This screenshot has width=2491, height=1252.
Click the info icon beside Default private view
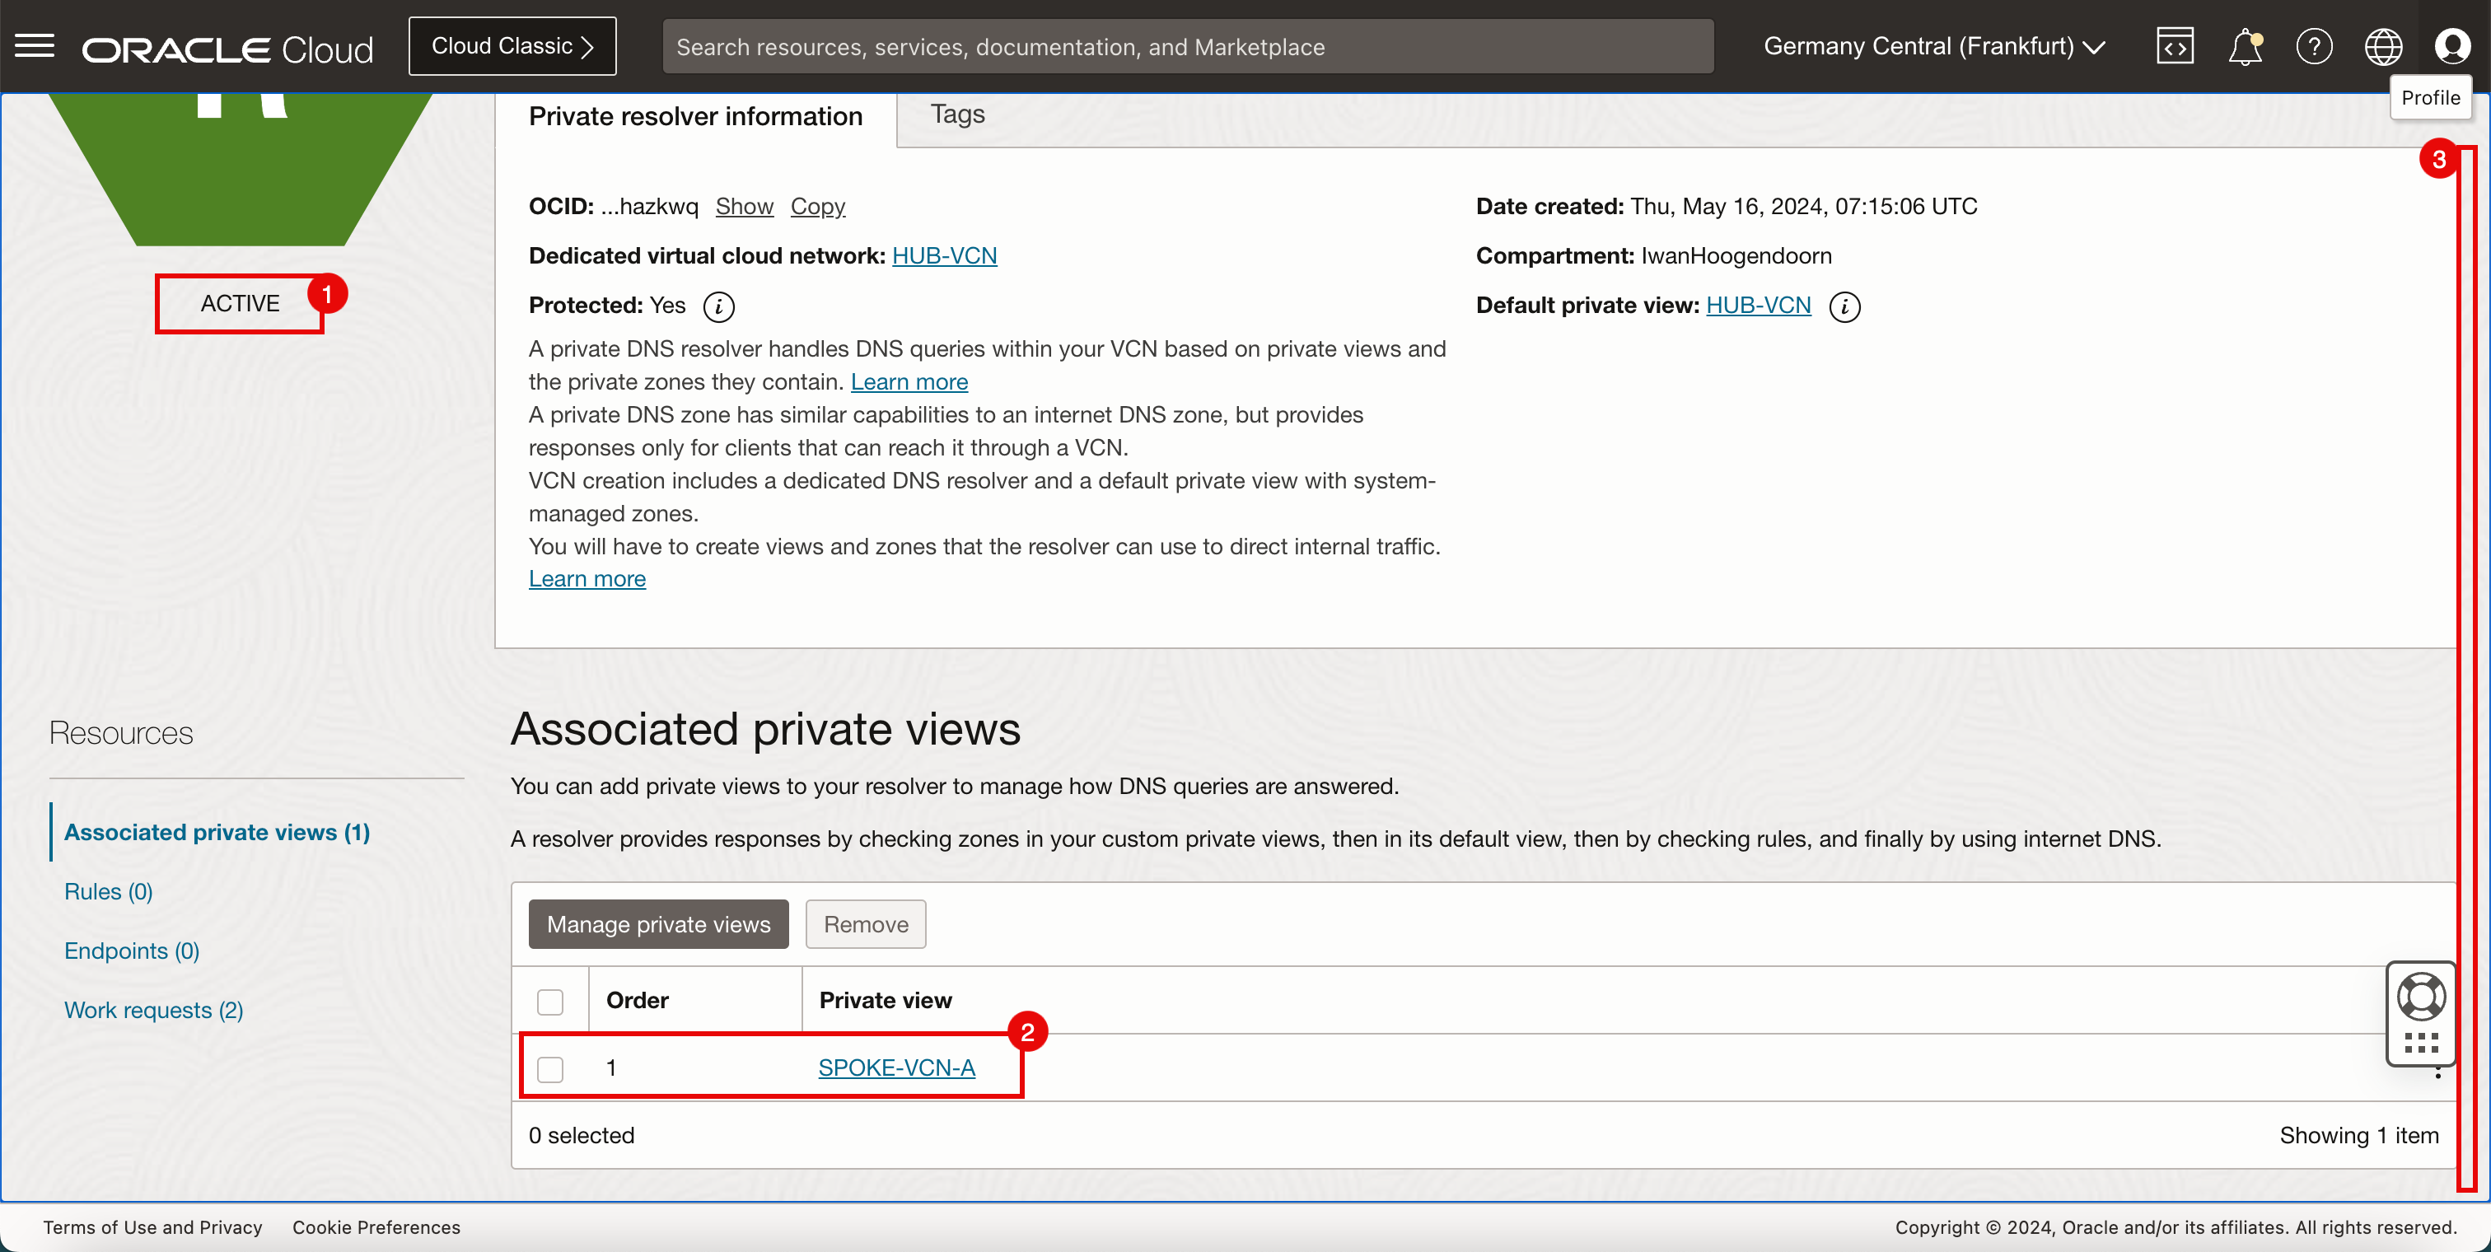coord(1844,306)
